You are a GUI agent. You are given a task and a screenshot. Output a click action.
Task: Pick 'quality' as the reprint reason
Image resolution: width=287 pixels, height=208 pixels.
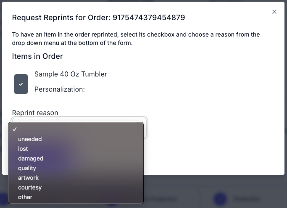pyautogui.click(x=27, y=168)
